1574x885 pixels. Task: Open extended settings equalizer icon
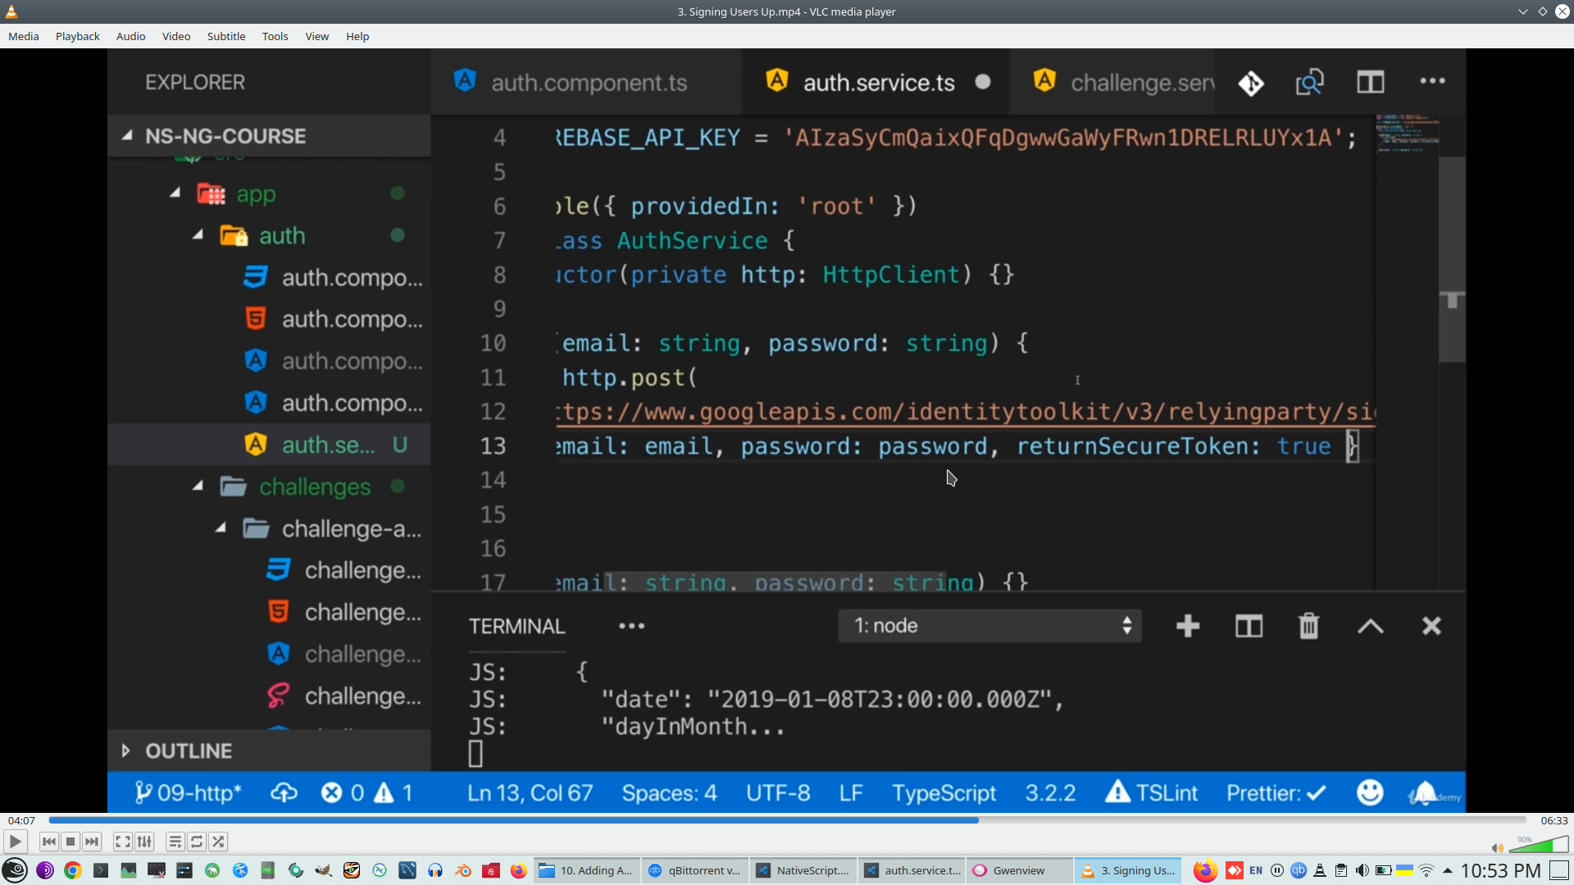coord(144,842)
